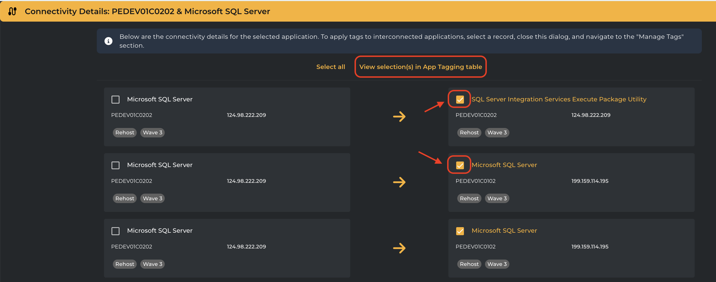This screenshot has width=716, height=282.
Task: Click the Connectivity Details dialog title
Action: point(147,11)
